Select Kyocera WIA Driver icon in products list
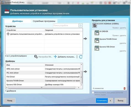 pos(97,48)
